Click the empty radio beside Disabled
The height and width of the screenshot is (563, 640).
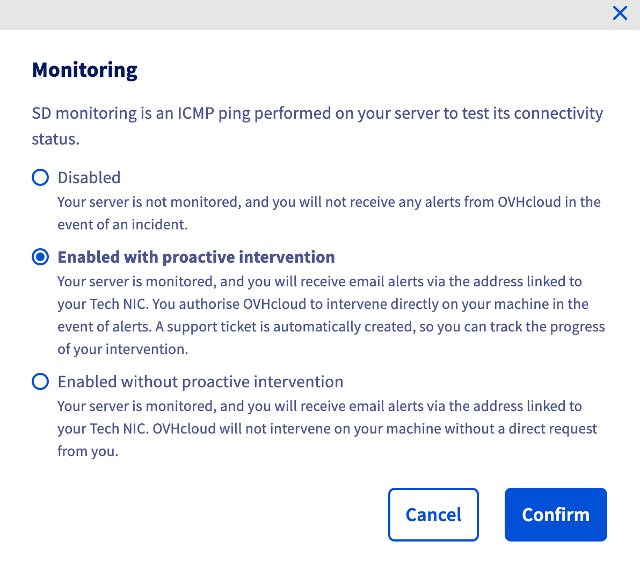coord(40,177)
